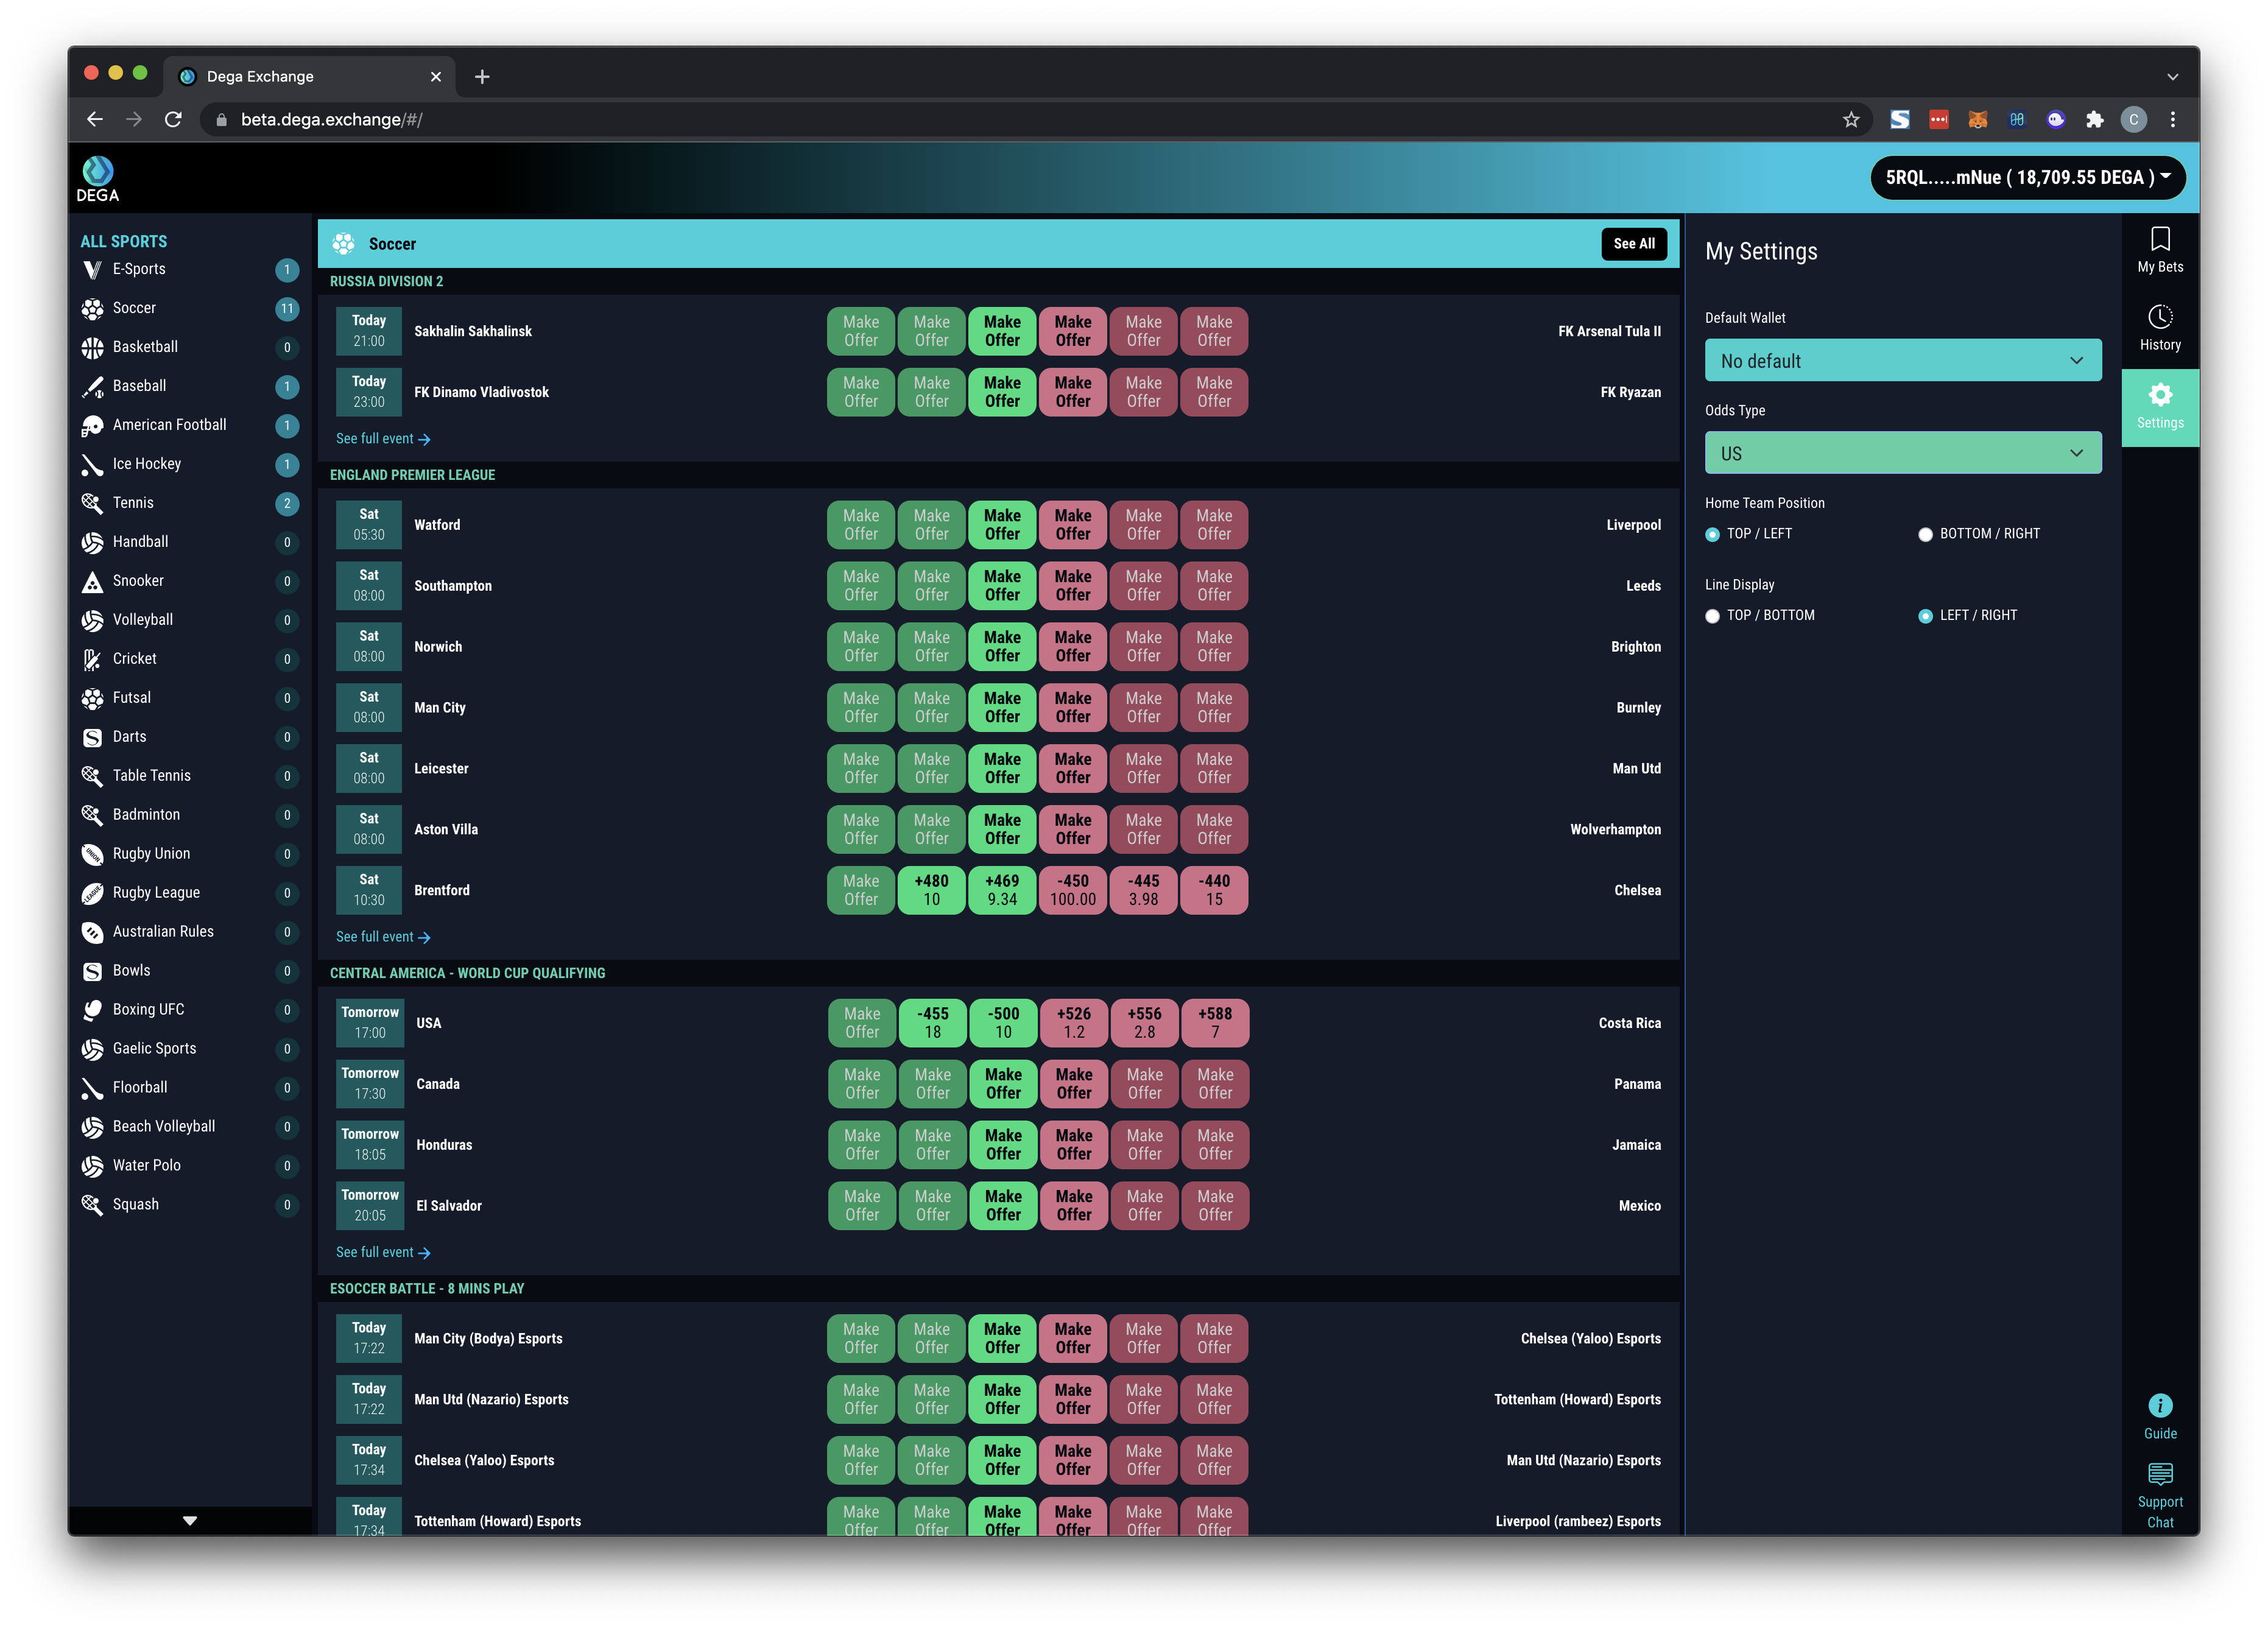Bookmark page with the star icon
The image size is (2268, 1626).
click(1850, 120)
